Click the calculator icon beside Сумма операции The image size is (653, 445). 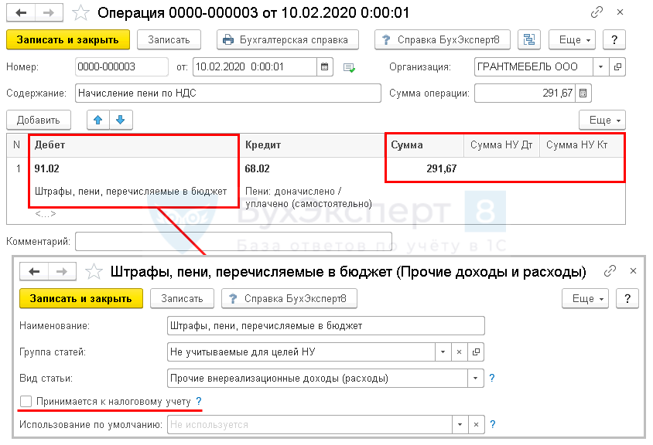point(583,93)
